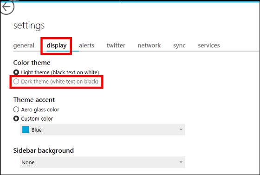Click the Sidebar background heading
The height and width of the screenshot is (175, 260).
point(44,150)
